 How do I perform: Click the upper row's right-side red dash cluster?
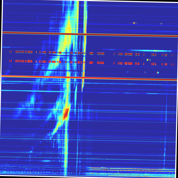[128, 54]
